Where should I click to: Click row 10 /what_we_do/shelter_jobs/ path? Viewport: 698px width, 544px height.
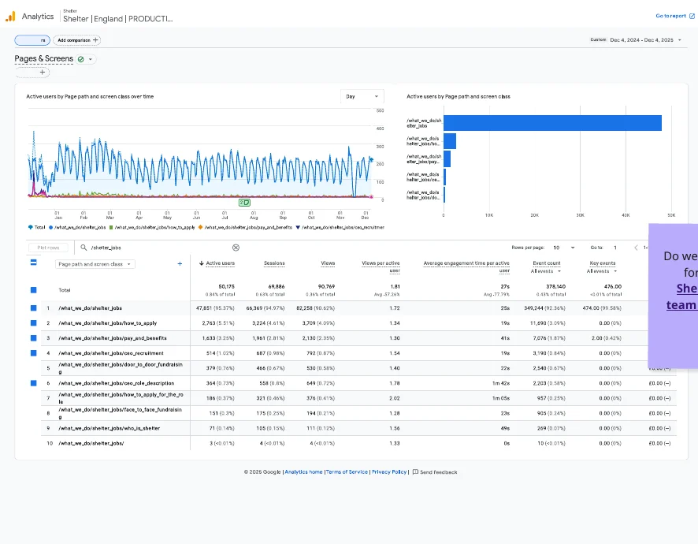[91, 443]
